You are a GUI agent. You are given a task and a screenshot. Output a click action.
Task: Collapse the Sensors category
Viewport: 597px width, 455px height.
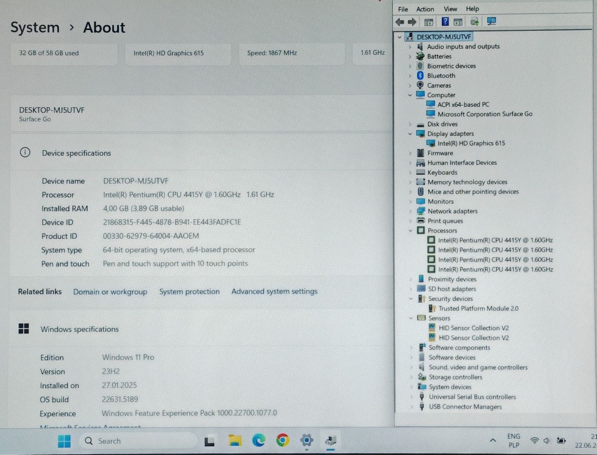pos(411,318)
